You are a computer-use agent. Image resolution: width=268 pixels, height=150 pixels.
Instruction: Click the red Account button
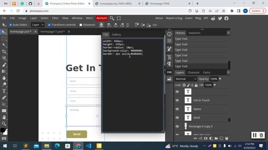click(101, 18)
